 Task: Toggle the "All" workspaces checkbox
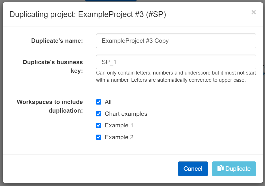coord(99,102)
